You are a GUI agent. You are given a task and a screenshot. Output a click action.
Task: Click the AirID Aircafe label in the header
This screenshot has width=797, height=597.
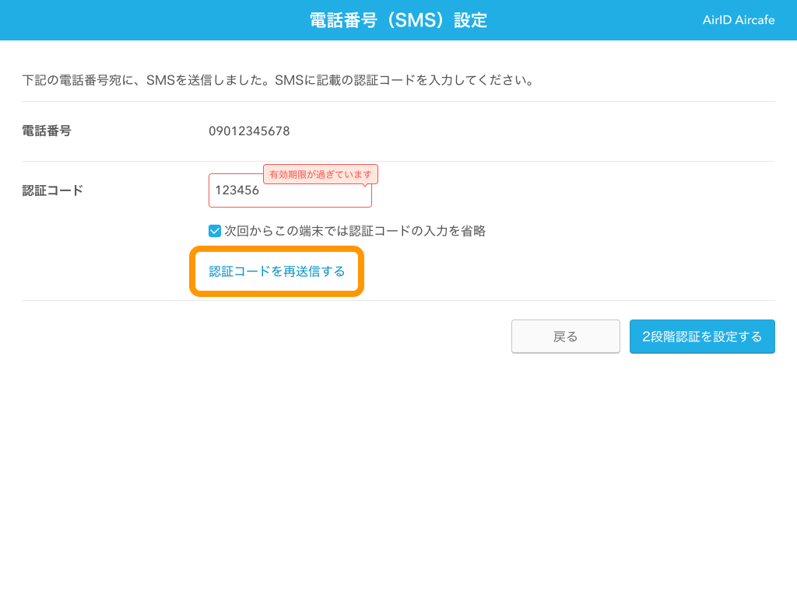point(738,19)
